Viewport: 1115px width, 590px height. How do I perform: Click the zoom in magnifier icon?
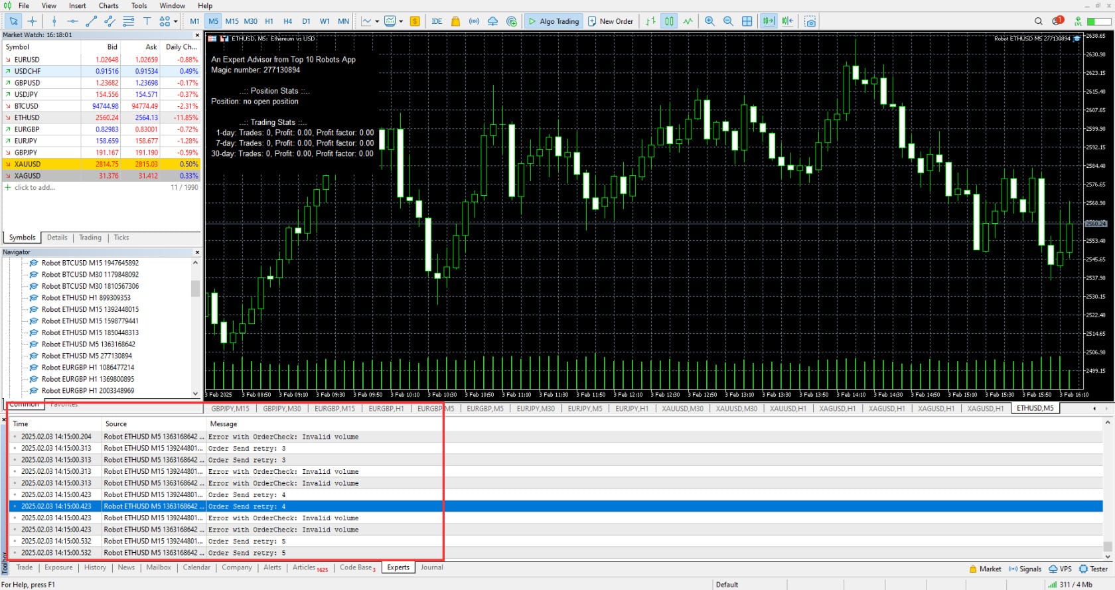[709, 21]
